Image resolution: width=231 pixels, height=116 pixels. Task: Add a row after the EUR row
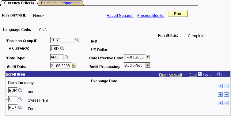[220, 86]
